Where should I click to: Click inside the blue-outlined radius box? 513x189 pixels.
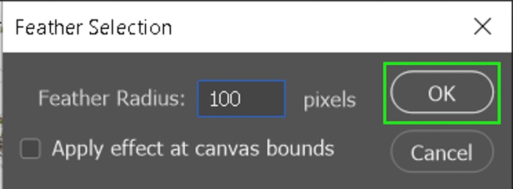tap(242, 99)
